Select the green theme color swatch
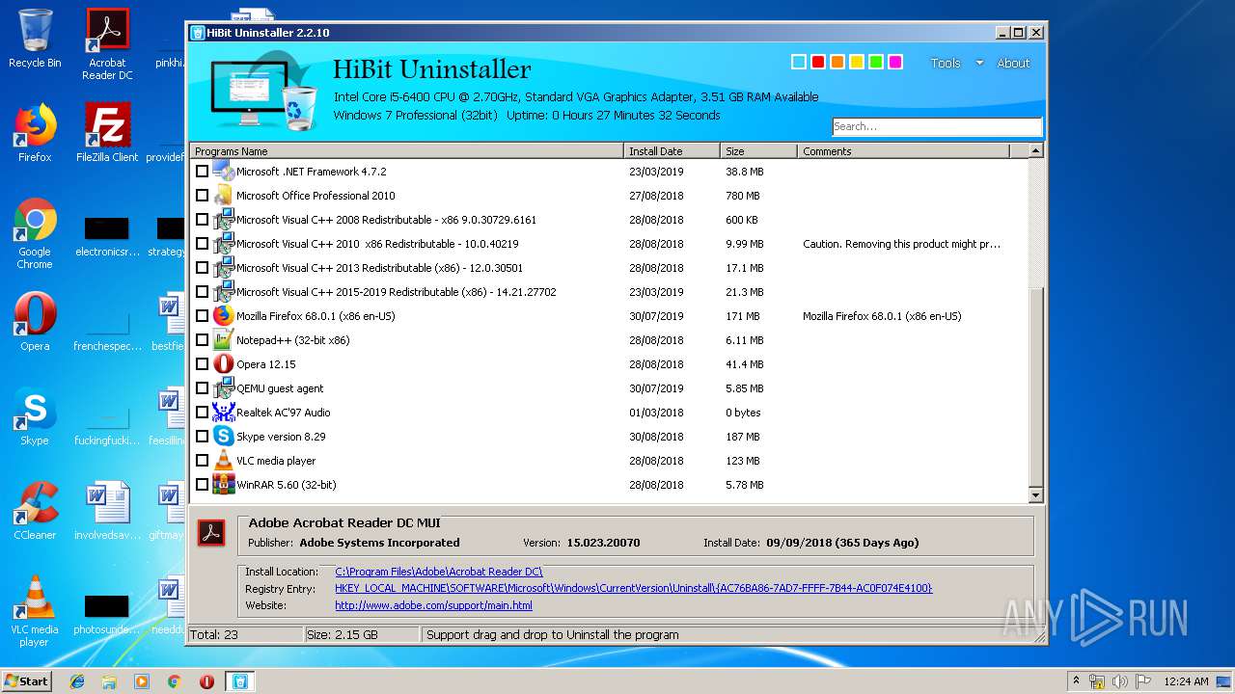Screen dimensions: 1235x694 tap(876, 62)
